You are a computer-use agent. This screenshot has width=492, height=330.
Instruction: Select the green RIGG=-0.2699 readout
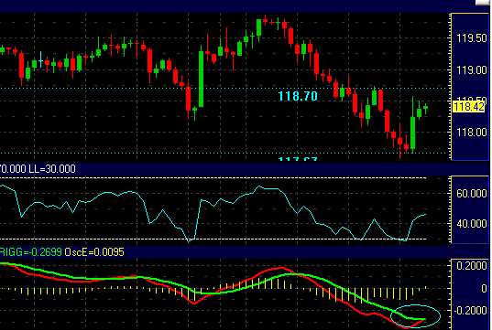(x=31, y=252)
